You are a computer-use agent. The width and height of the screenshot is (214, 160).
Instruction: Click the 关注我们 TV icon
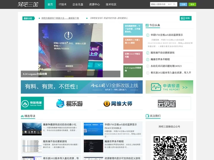[x=147, y=116]
